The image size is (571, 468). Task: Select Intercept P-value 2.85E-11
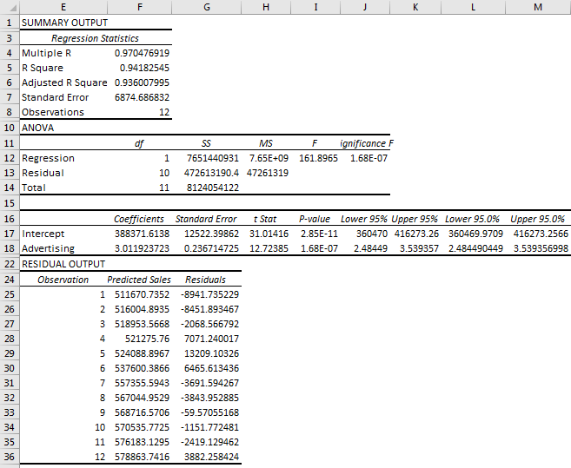pyautogui.click(x=319, y=234)
